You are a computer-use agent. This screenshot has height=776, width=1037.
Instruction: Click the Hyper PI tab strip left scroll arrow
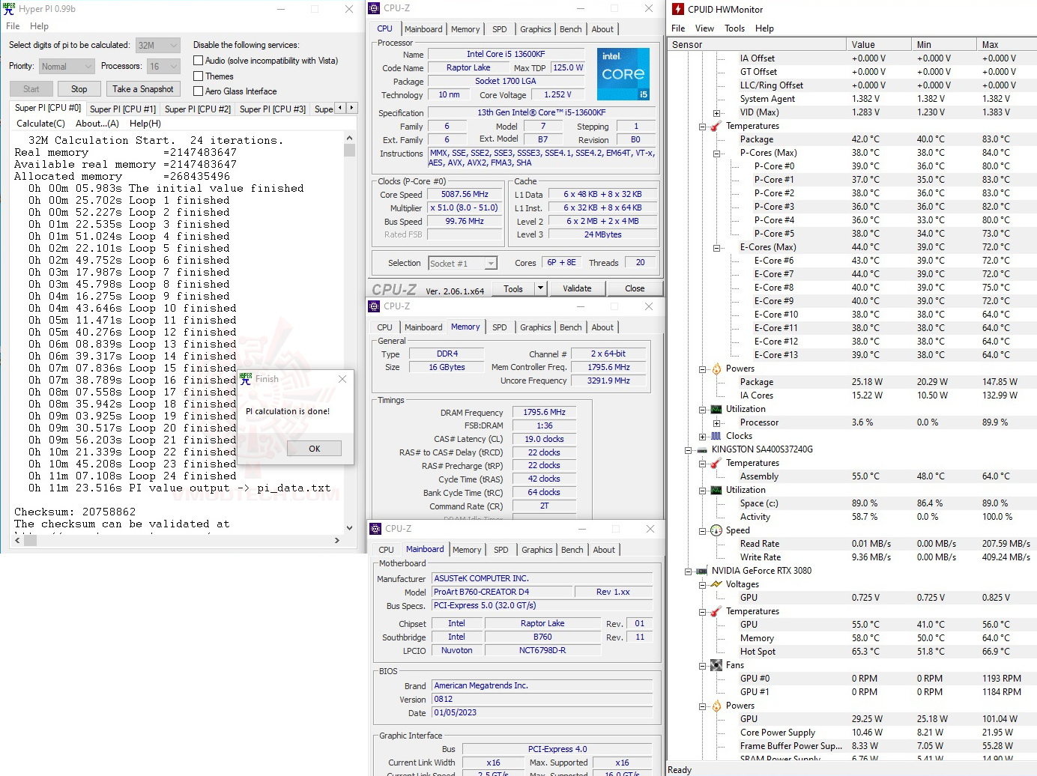click(340, 108)
